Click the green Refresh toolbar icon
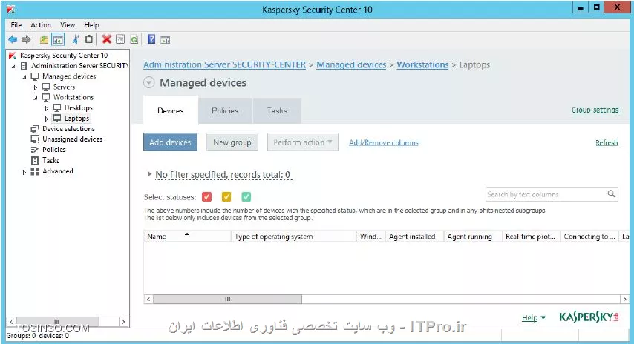This screenshot has height=344, width=634. [134, 39]
